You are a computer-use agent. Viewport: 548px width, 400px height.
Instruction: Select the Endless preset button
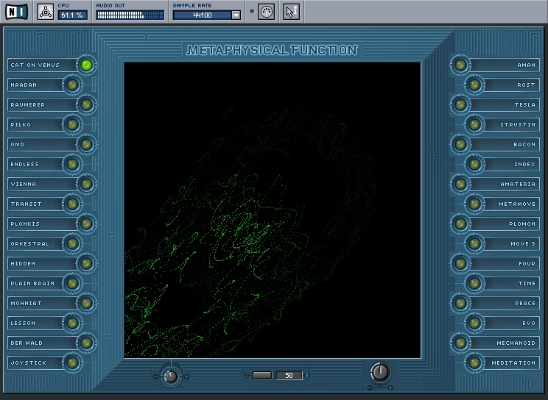click(72, 165)
